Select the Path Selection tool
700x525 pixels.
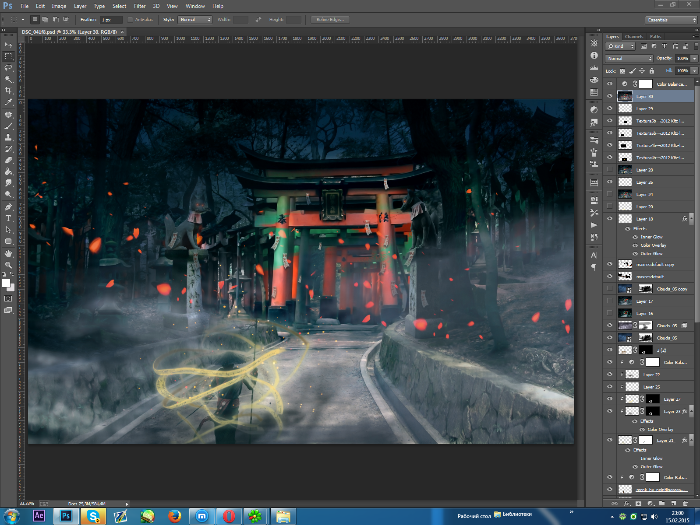coord(8,230)
